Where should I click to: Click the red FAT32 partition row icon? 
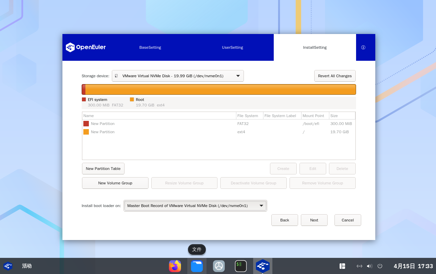[x=86, y=124]
